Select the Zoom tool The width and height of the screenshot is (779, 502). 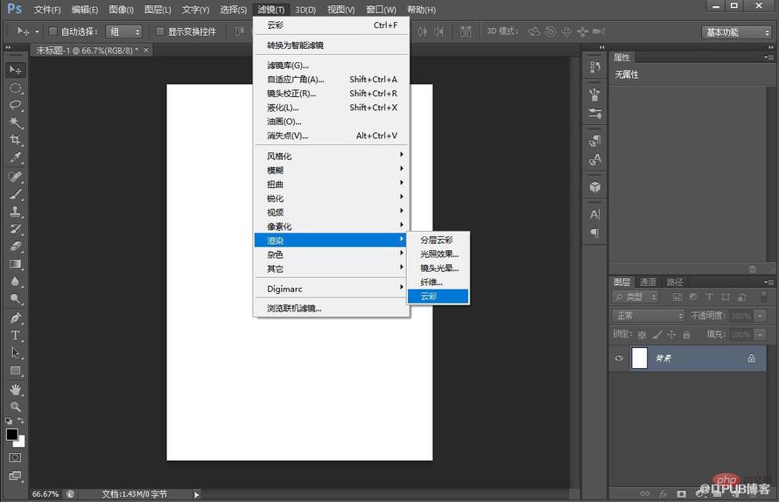click(16, 407)
